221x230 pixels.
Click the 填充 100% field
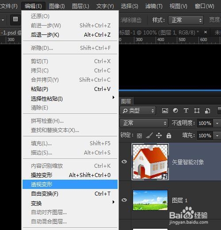[205, 136]
